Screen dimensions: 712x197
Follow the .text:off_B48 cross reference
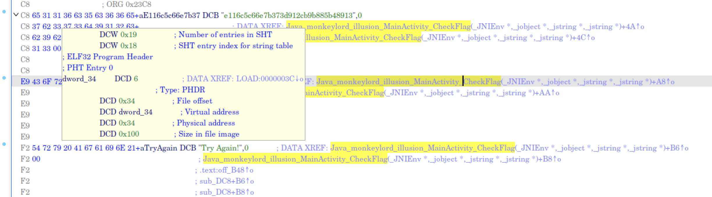(x=226, y=170)
